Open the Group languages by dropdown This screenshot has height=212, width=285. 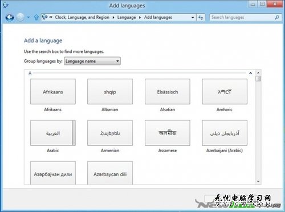coord(92,61)
